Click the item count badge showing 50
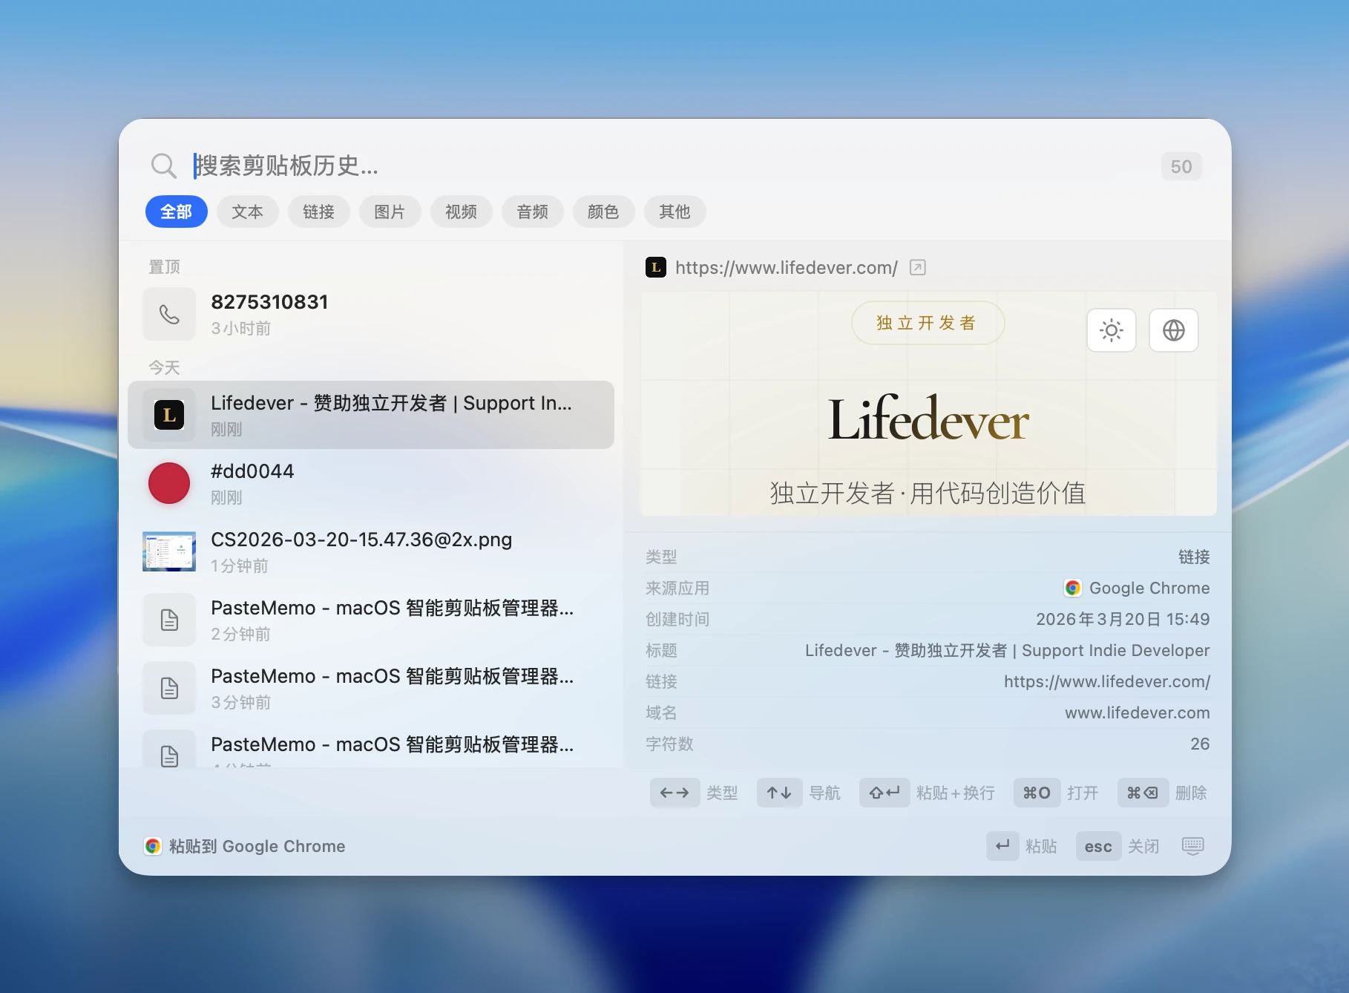This screenshot has width=1349, height=993. pyautogui.click(x=1181, y=166)
